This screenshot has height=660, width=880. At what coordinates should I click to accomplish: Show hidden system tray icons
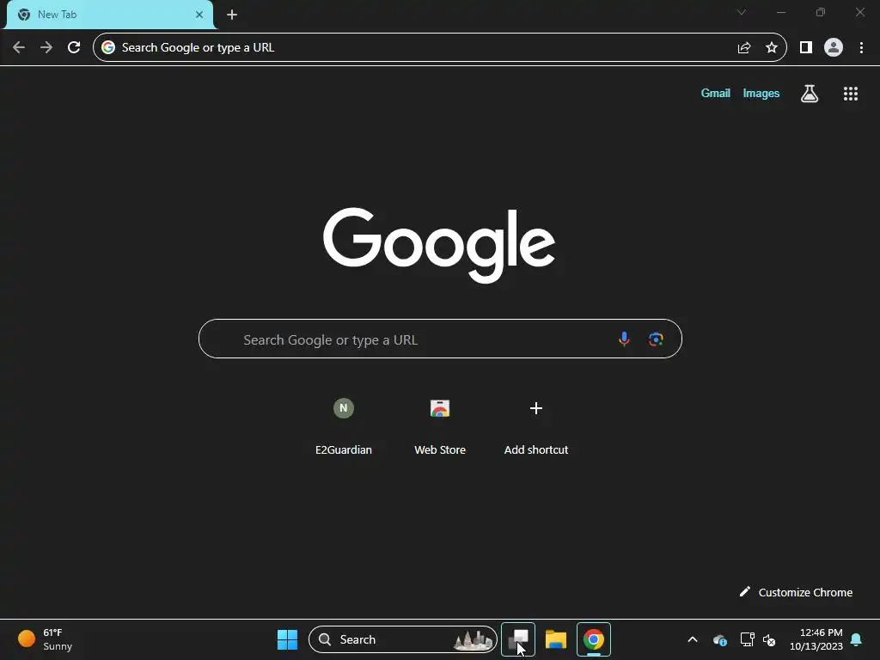point(693,639)
